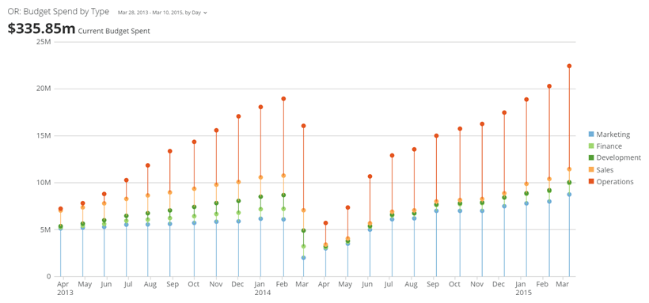Select the Marketing point for Mar 2015
The image size is (649, 303).
(x=569, y=194)
